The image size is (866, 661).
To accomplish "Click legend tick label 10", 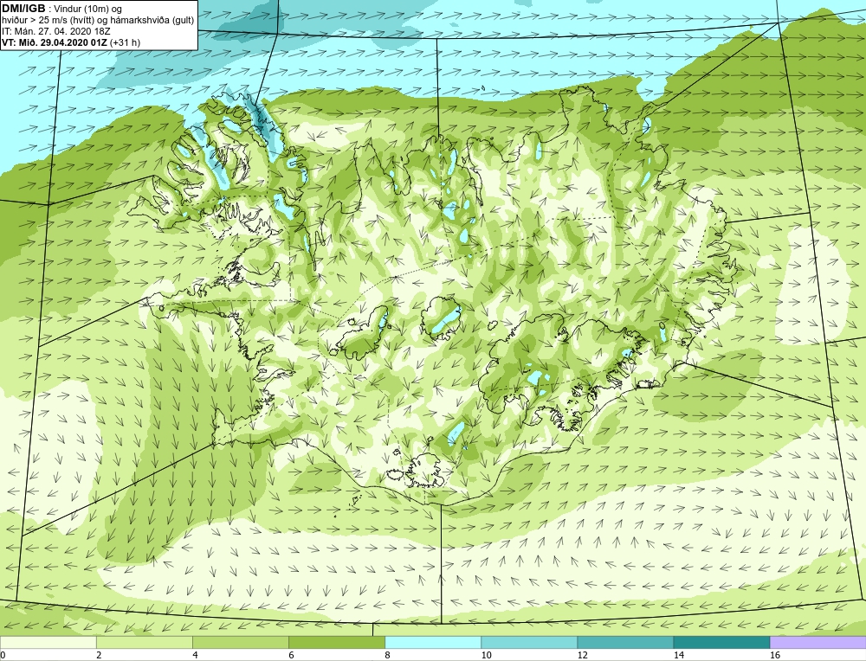I will [486, 655].
